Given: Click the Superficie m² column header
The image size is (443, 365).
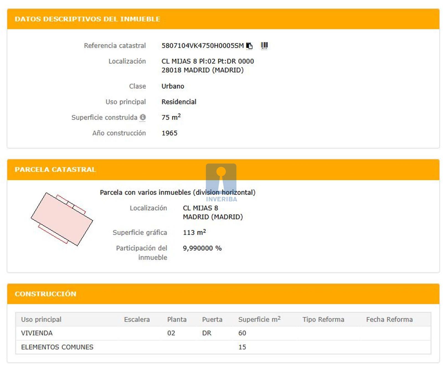Looking at the screenshot, I should pyautogui.click(x=259, y=319).
